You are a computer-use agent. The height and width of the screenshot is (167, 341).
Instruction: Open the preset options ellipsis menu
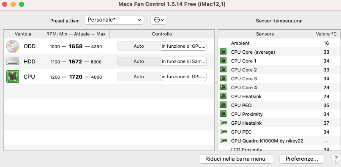click(159, 20)
